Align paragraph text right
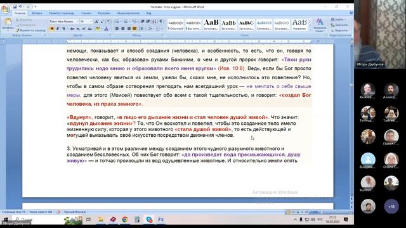This screenshot has width=406, height=228. click(129, 28)
